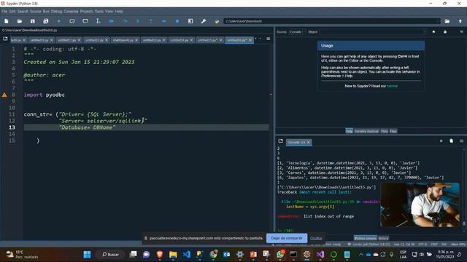Viewport: 467px width, 262px height.
Task: Browse working directory folder icon
Action: (447, 21)
